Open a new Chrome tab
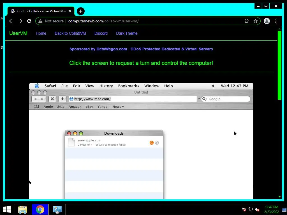The image size is (287, 215). click(x=80, y=11)
